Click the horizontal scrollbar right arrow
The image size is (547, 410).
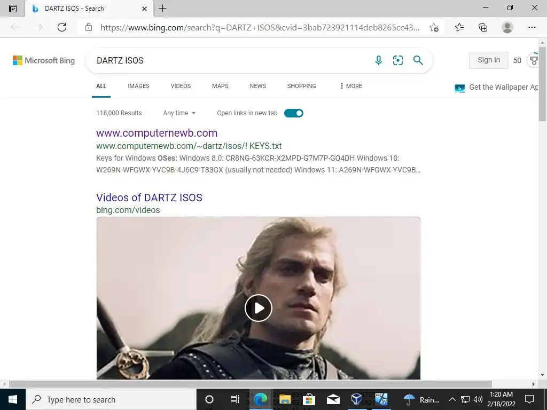coord(534,384)
